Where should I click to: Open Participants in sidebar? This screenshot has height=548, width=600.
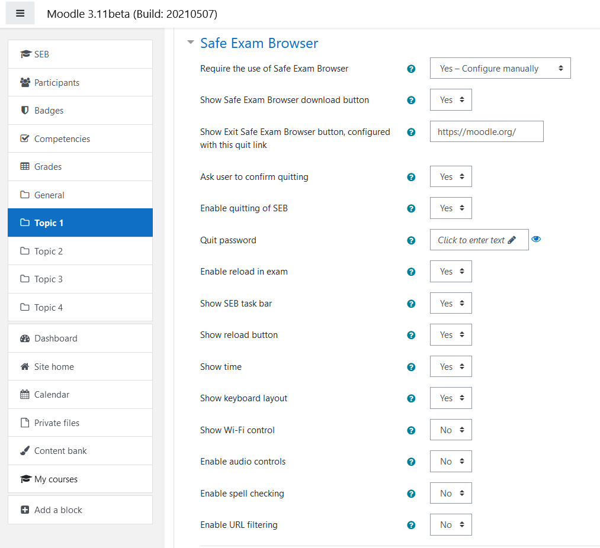(80, 83)
